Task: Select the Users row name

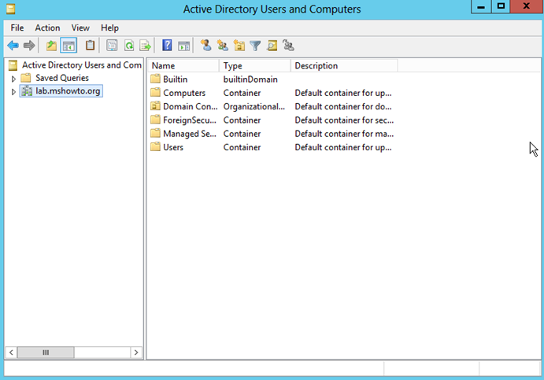Action: [173, 147]
